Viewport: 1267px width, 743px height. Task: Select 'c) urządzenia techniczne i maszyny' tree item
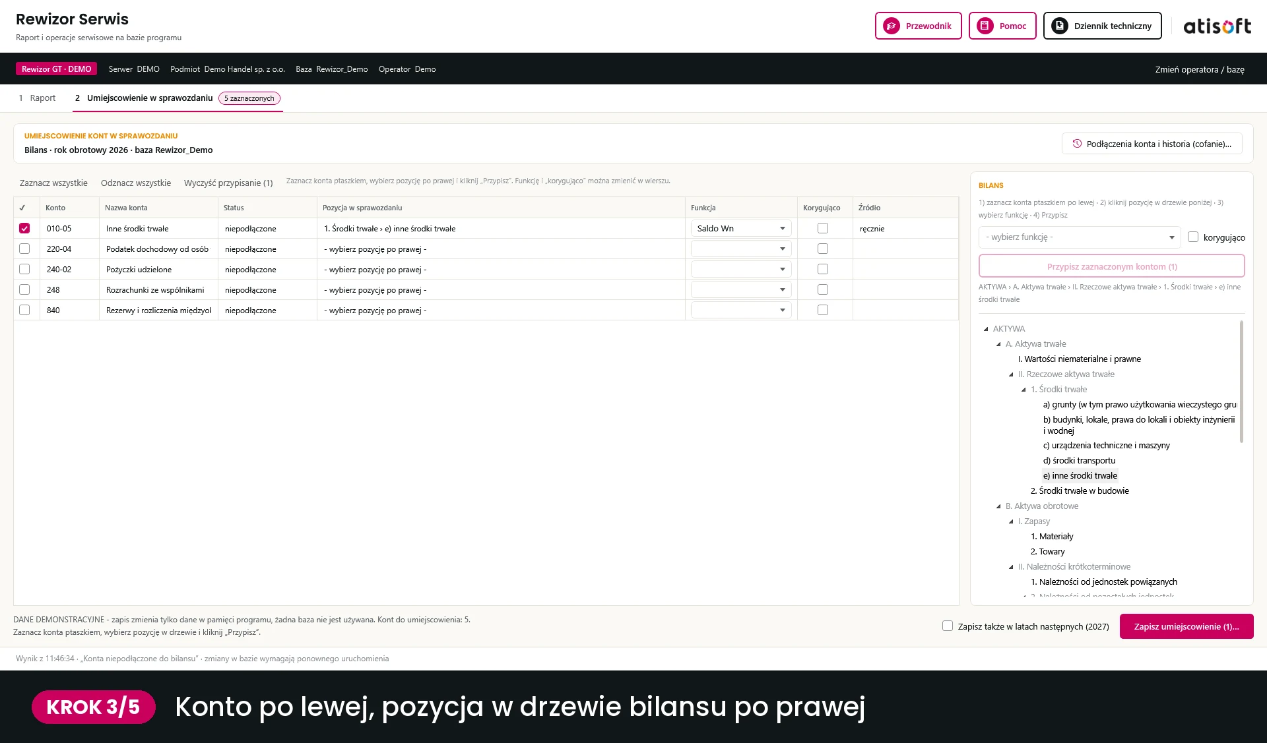(x=1106, y=445)
